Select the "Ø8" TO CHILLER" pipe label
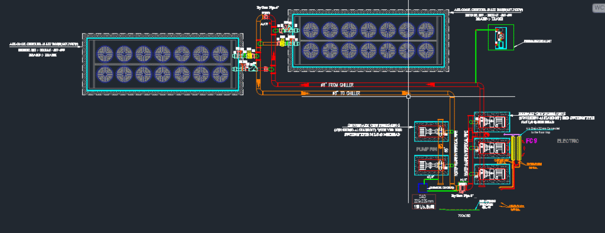Image resolution: width=605 pixels, height=233 pixels. [x=346, y=93]
